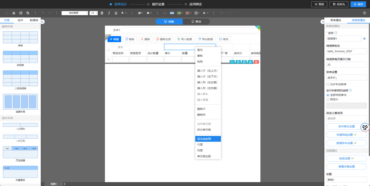Toggle underline formatting (U)

(116, 13)
